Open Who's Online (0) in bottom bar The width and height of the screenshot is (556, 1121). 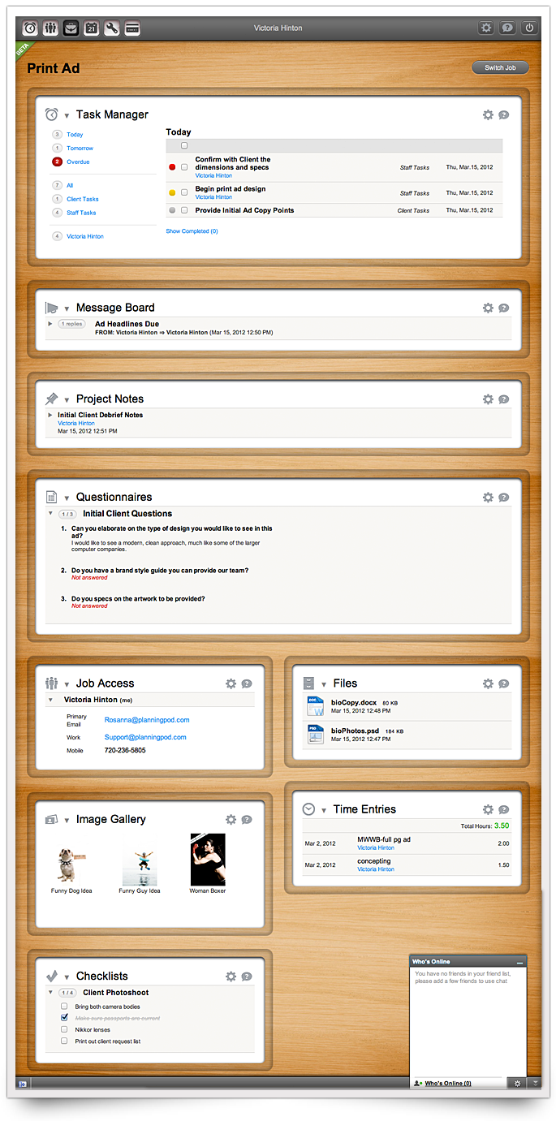(448, 1084)
